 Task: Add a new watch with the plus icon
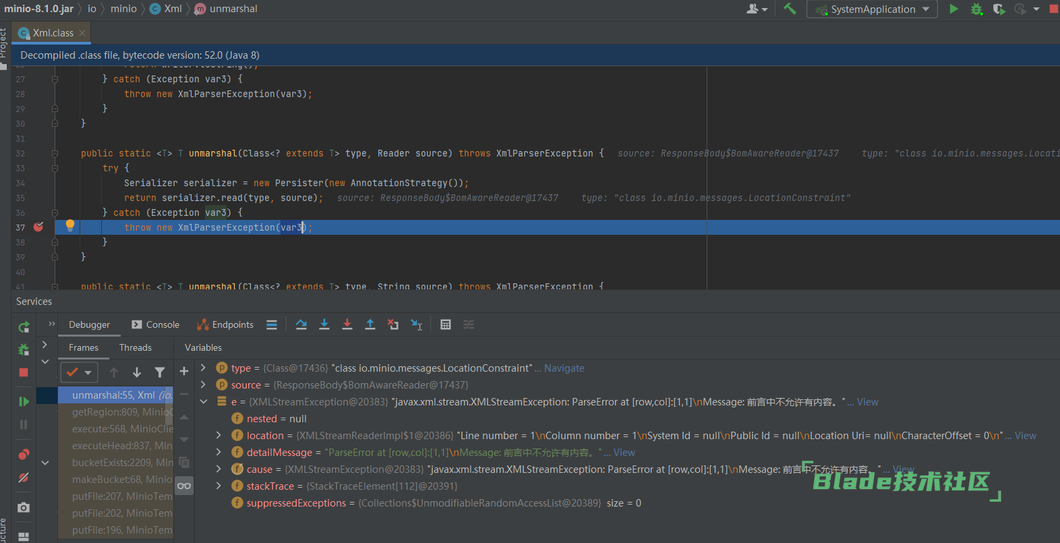184,371
